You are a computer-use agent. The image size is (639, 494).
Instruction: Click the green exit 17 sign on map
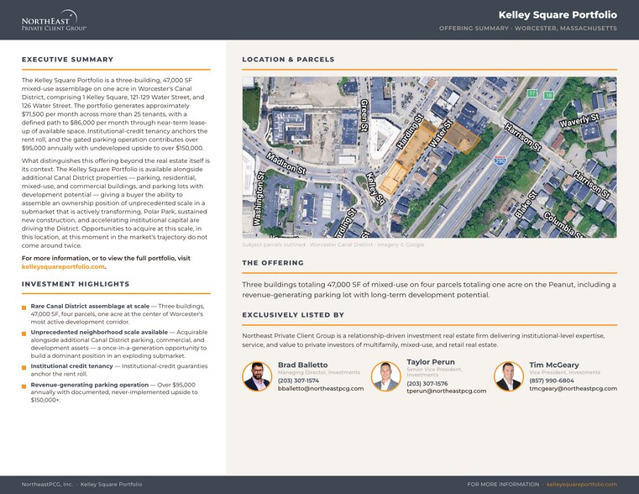point(532,93)
